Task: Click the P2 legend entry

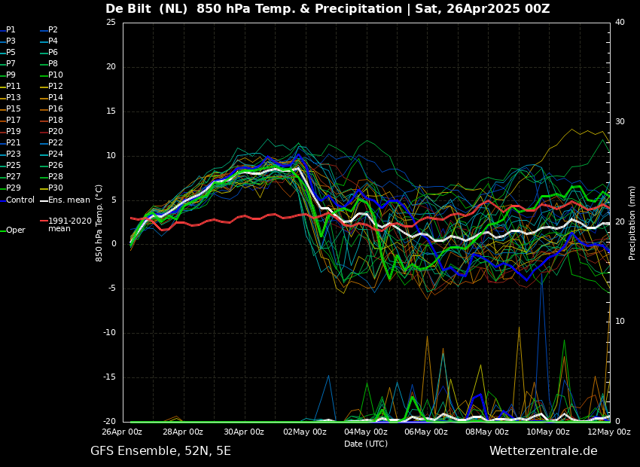Action: (x=49, y=30)
